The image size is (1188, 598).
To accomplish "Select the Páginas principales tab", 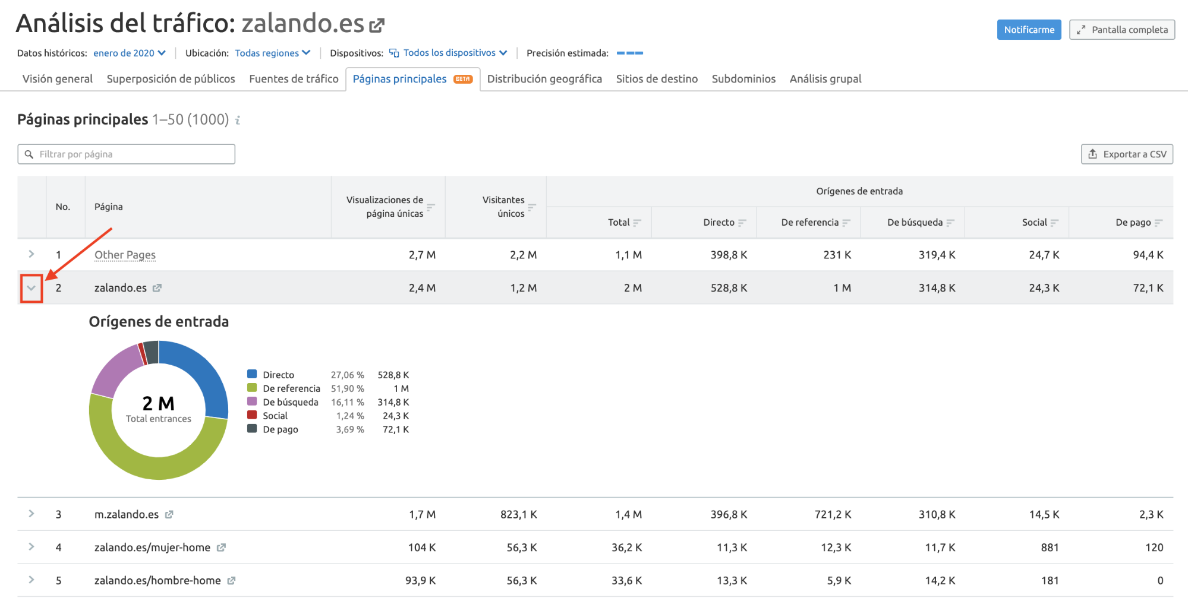I will pyautogui.click(x=412, y=79).
